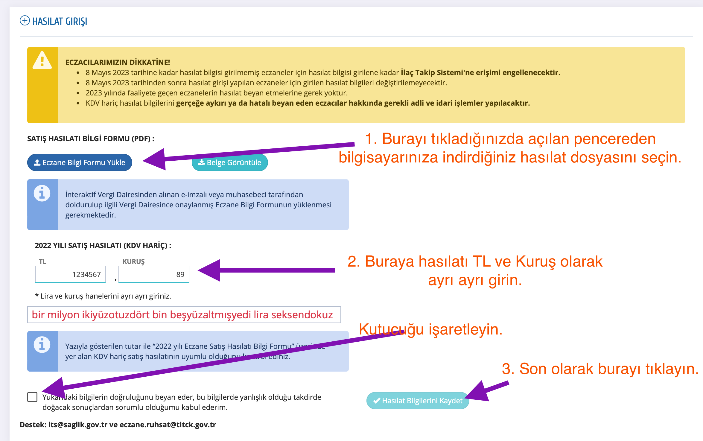Click the amount-in-words text box
703x441 pixels.
(184, 314)
